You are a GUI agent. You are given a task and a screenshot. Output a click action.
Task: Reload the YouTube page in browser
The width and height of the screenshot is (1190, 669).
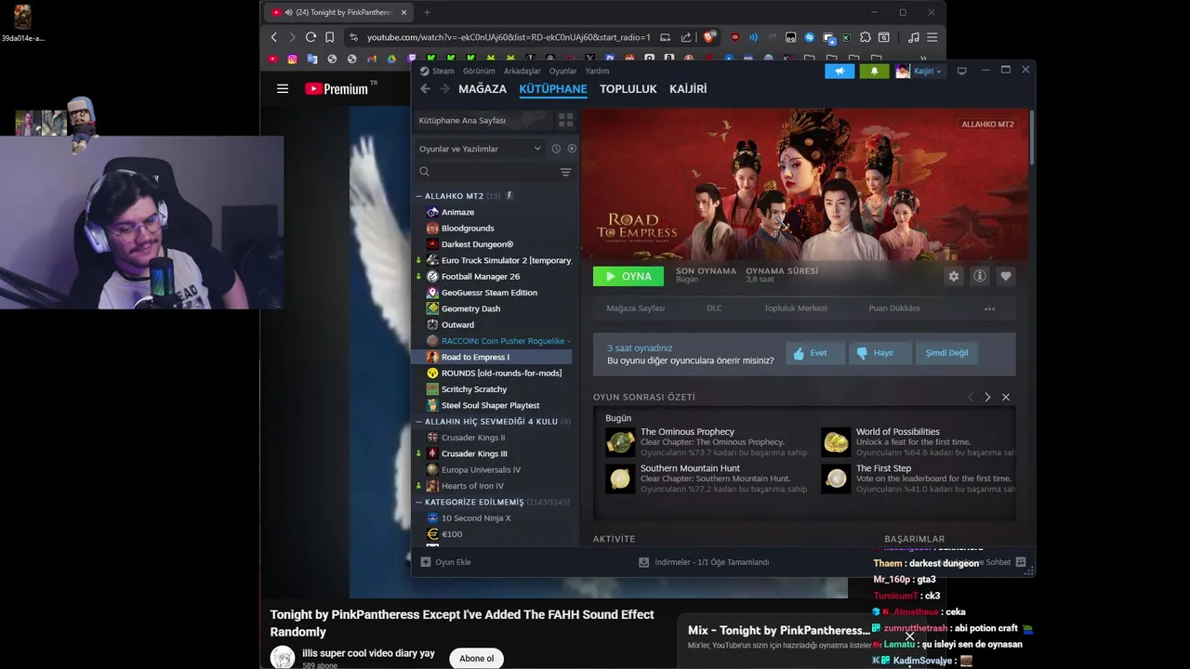click(x=311, y=37)
